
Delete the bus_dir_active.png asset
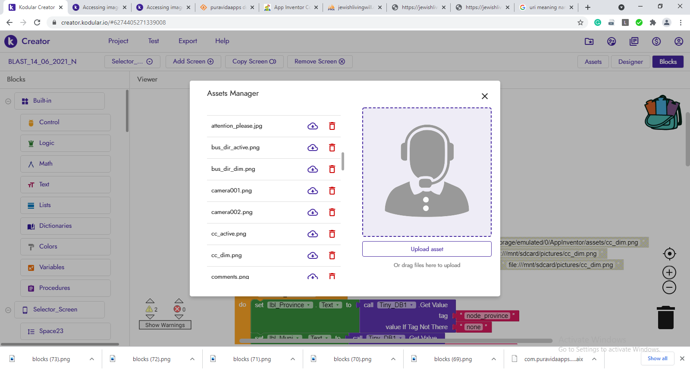(x=332, y=148)
